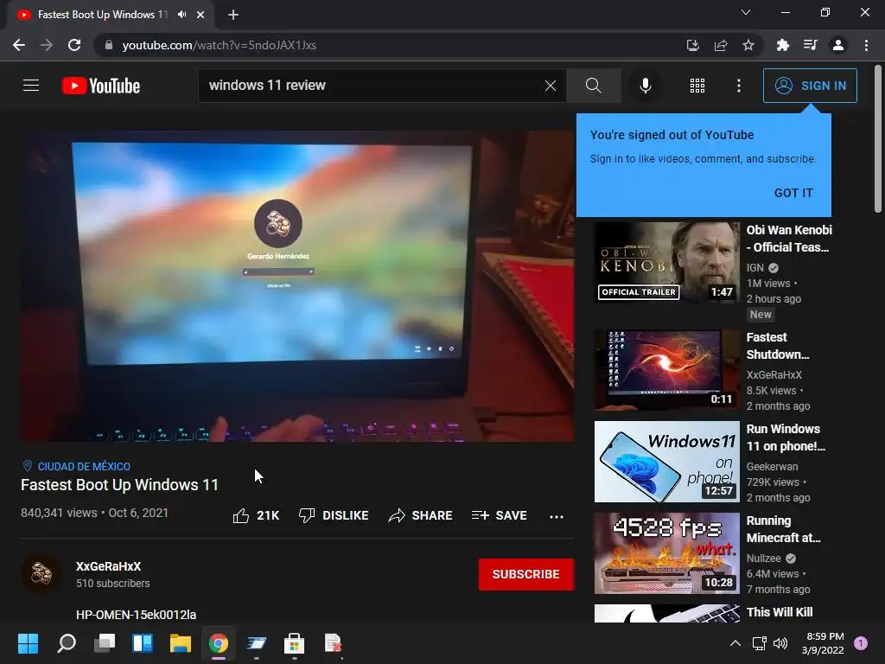View site info lock icon

(109, 45)
